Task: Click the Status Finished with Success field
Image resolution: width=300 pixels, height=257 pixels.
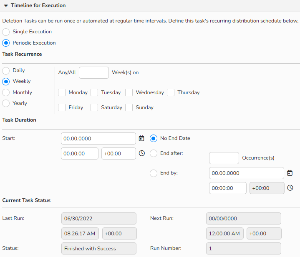Action: pos(99,249)
